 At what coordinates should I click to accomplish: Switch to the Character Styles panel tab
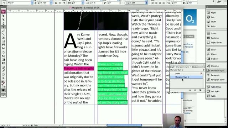click(183, 67)
